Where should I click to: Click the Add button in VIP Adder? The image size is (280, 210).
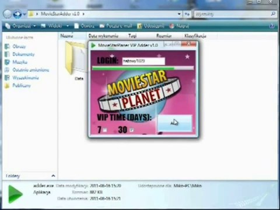[174, 123]
